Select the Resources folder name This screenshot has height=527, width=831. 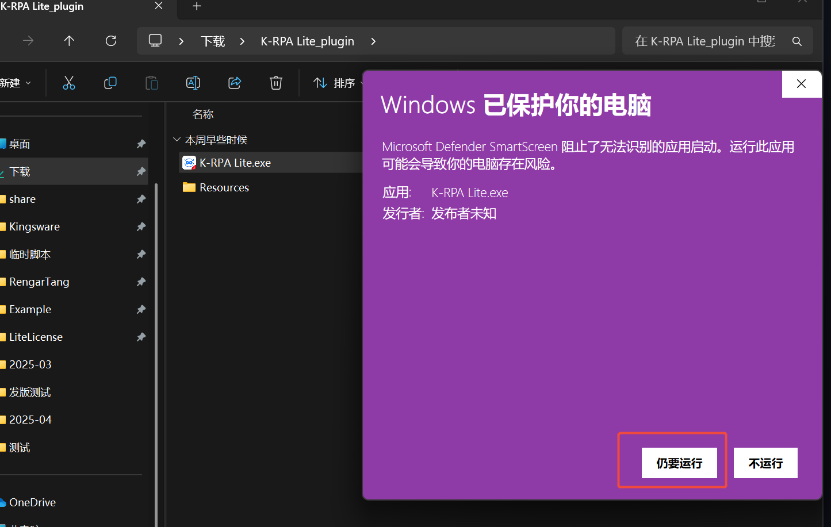[224, 188]
